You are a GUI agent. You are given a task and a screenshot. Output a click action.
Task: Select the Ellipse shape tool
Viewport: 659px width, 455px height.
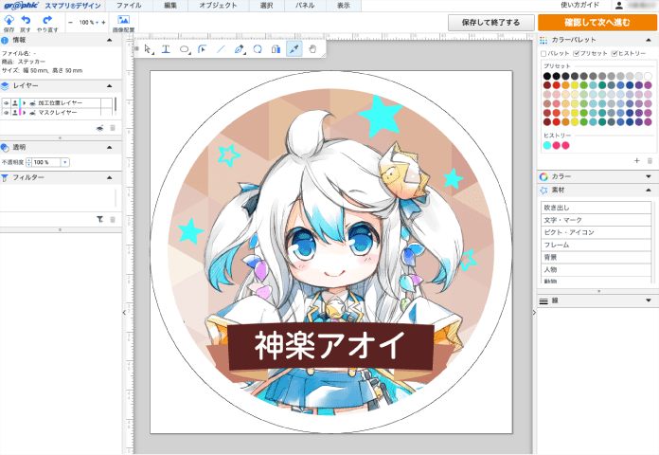[x=185, y=48]
